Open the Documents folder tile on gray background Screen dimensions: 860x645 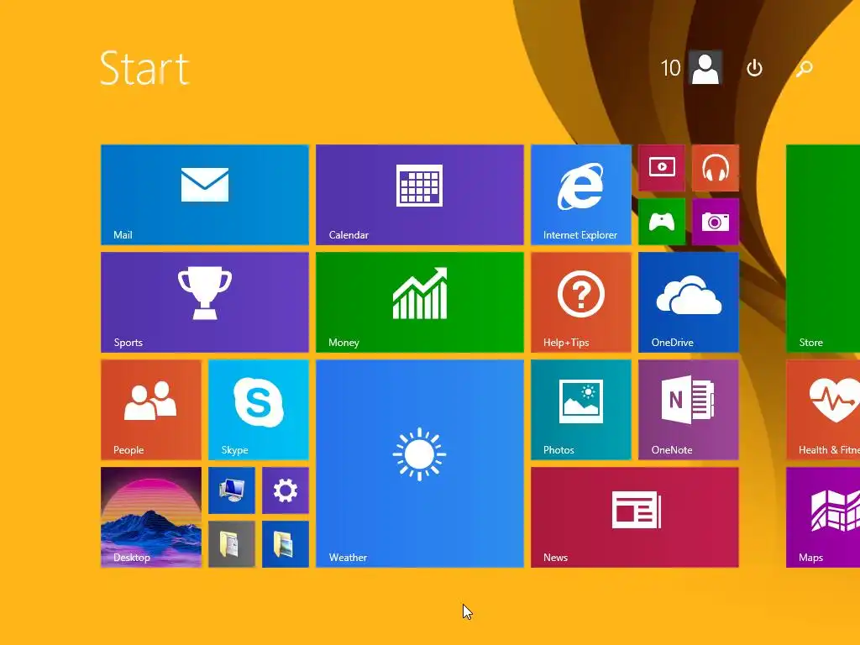(232, 544)
